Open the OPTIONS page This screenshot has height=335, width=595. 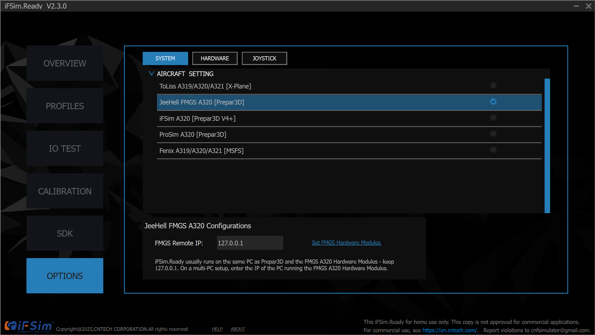(65, 276)
